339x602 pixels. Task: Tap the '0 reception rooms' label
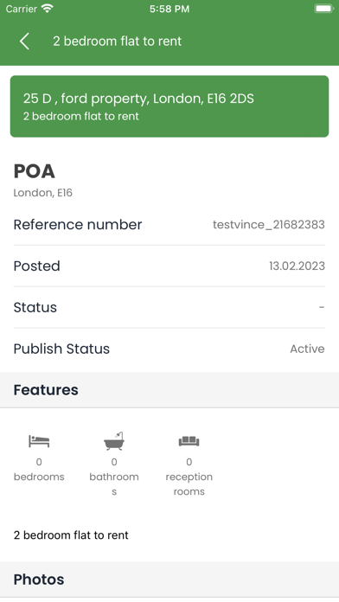point(189,477)
